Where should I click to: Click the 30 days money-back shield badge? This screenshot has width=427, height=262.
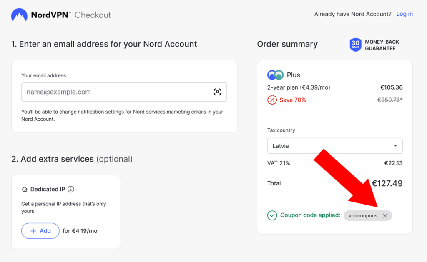pos(355,45)
